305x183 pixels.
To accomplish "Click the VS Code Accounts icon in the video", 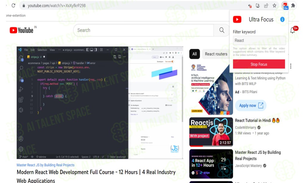I will 21,139.
